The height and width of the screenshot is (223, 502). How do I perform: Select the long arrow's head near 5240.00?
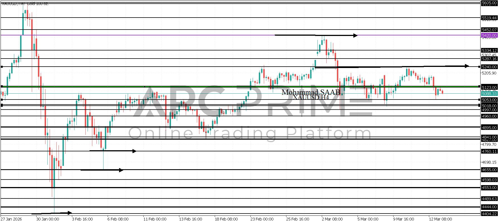tap(467, 66)
